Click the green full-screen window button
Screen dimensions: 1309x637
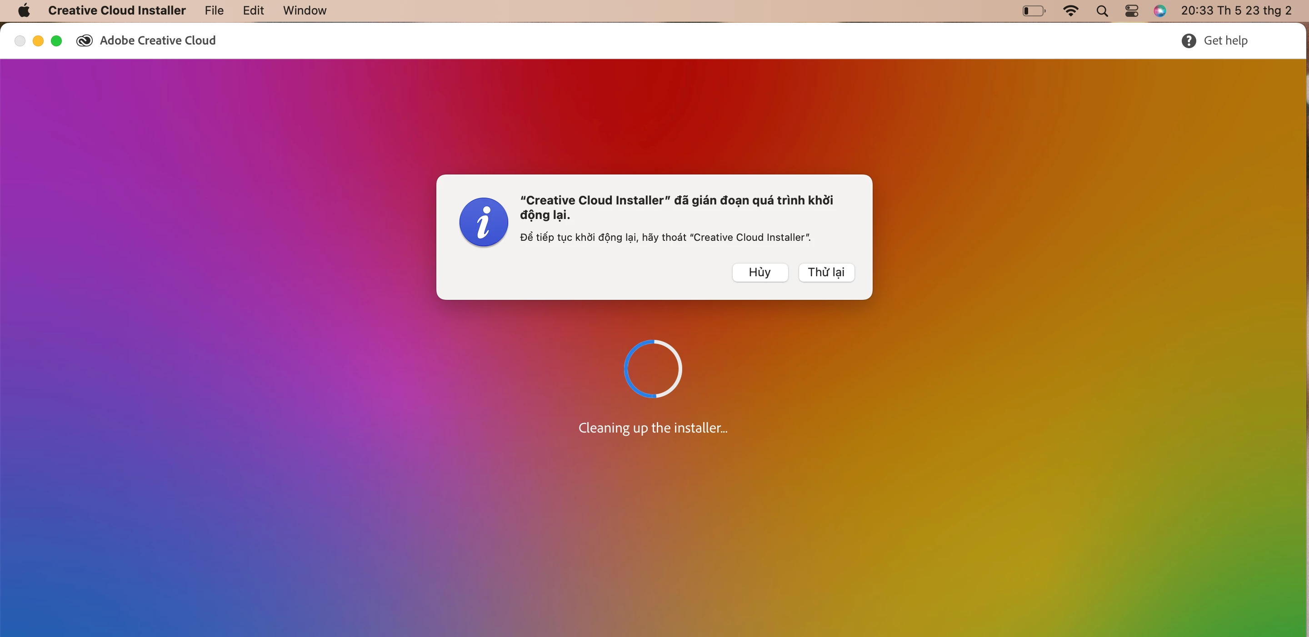point(56,40)
